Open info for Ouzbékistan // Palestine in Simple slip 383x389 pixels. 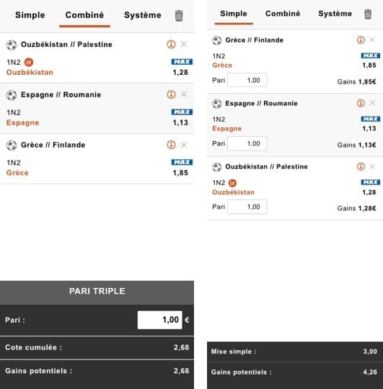pyautogui.click(x=361, y=166)
